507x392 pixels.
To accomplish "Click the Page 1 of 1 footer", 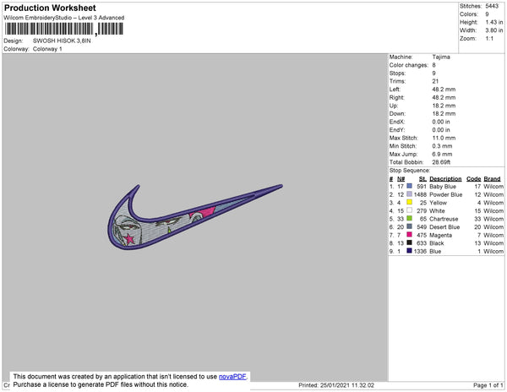I will point(488,385).
